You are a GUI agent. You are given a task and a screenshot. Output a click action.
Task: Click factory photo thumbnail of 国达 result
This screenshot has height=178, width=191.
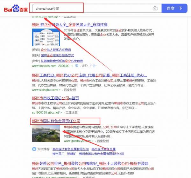point(46,133)
